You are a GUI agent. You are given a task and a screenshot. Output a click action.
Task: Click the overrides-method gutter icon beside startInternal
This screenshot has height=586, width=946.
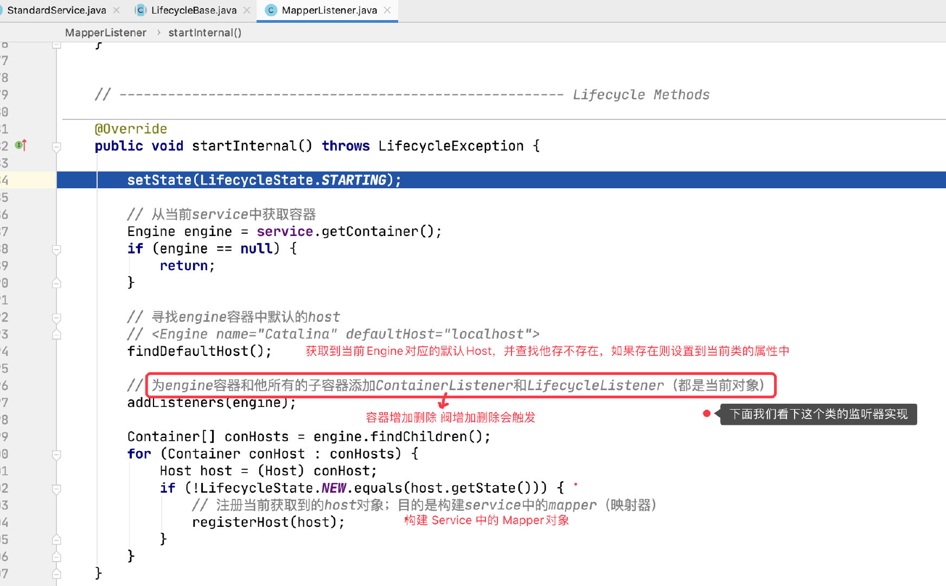click(x=21, y=145)
